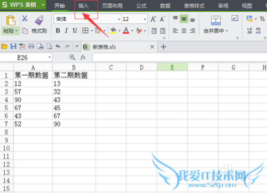Toggle italic formatting

coord(66,30)
